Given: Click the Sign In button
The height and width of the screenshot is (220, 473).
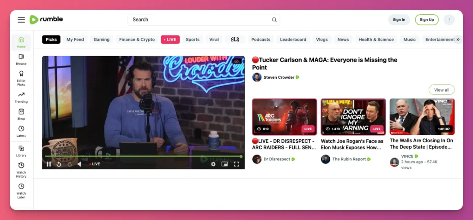Looking at the screenshot, I should click(399, 20).
